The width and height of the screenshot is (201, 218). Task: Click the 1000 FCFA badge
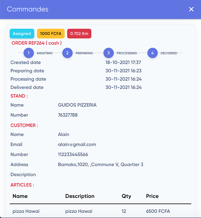(x=51, y=34)
